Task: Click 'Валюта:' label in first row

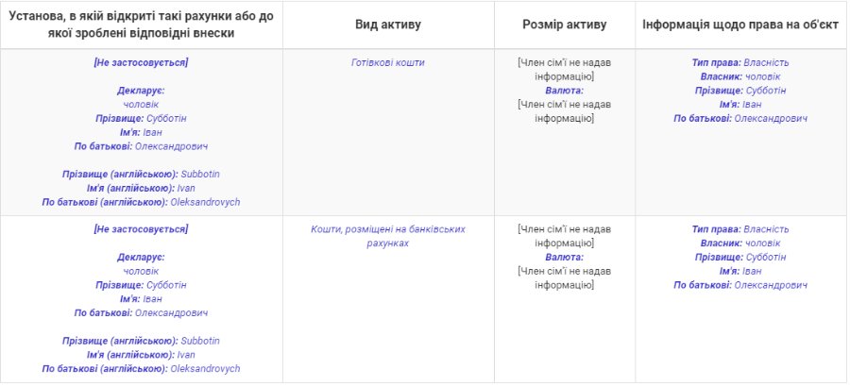Action: [564, 91]
